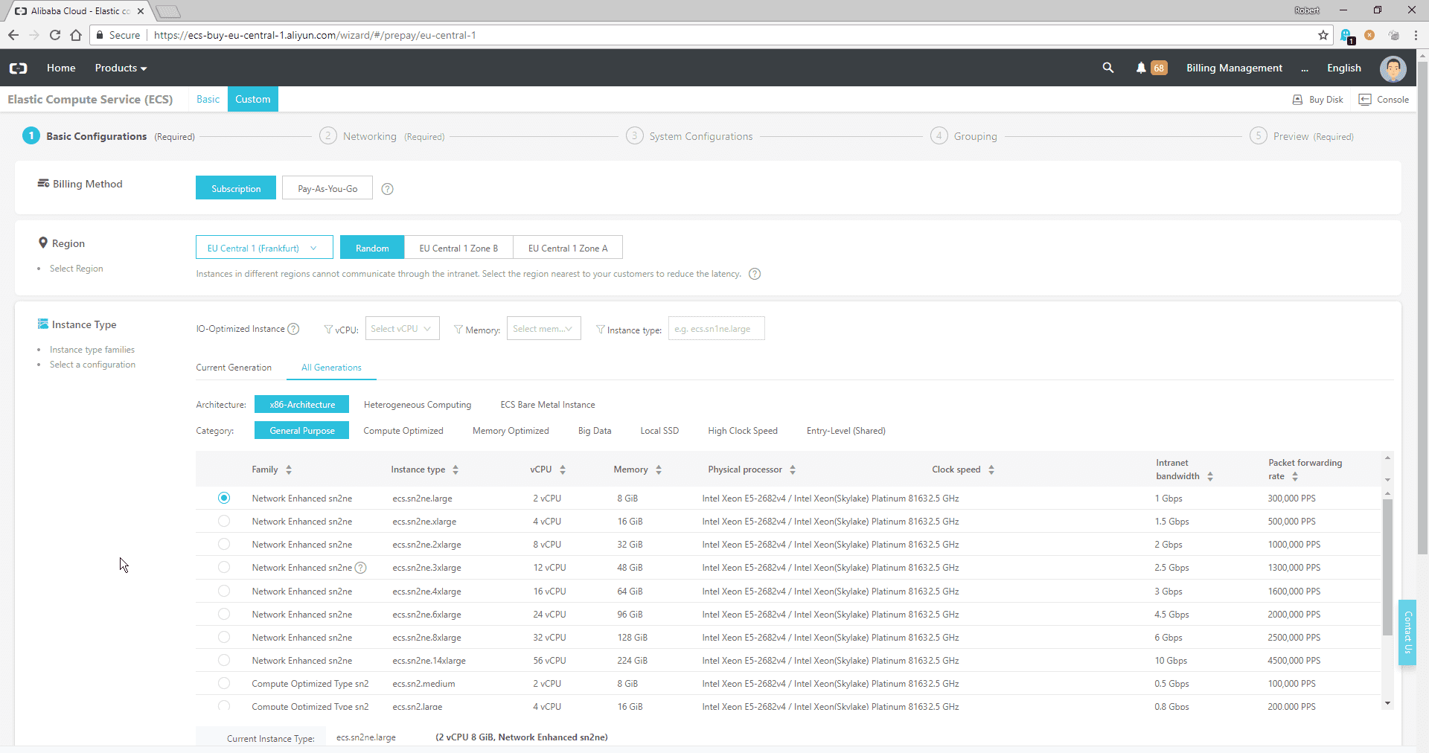The width and height of the screenshot is (1429, 753).
Task: Click IO-Optimized Instance help icon
Action: click(293, 329)
